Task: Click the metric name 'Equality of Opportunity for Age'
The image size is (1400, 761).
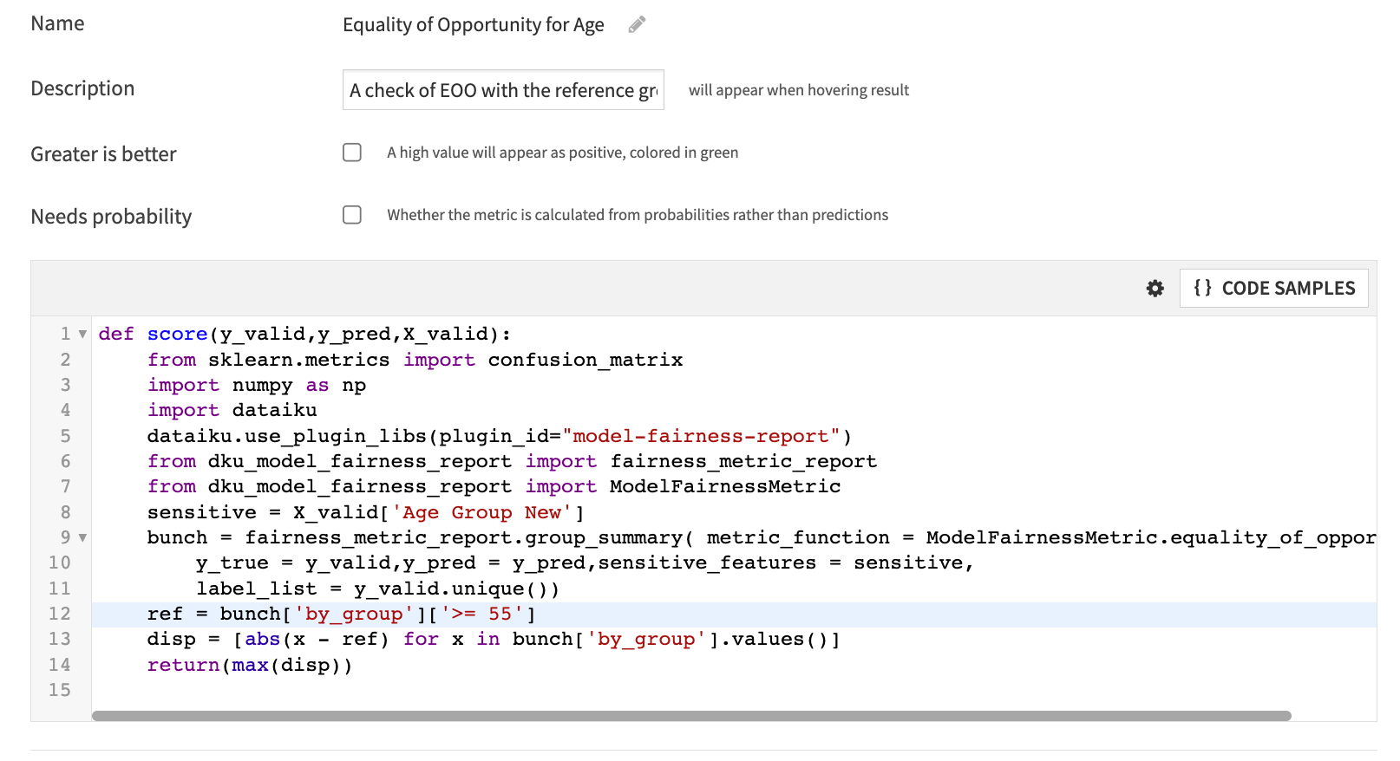Action: tap(474, 24)
